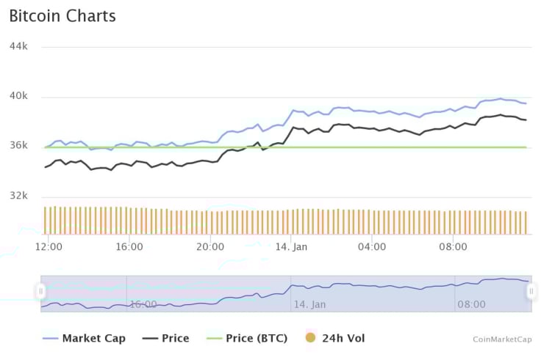Click the 14. Jan x-axis label

[291, 247]
